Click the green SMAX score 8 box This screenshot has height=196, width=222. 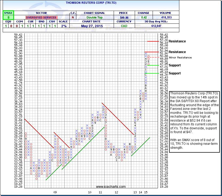(x=8, y=17)
